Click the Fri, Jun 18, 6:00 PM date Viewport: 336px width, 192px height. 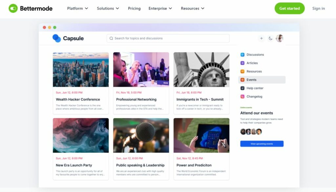pyautogui.click(x=189, y=93)
